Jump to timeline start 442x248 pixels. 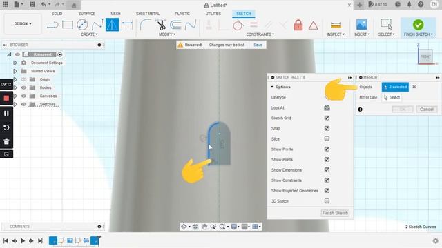(x=6, y=241)
